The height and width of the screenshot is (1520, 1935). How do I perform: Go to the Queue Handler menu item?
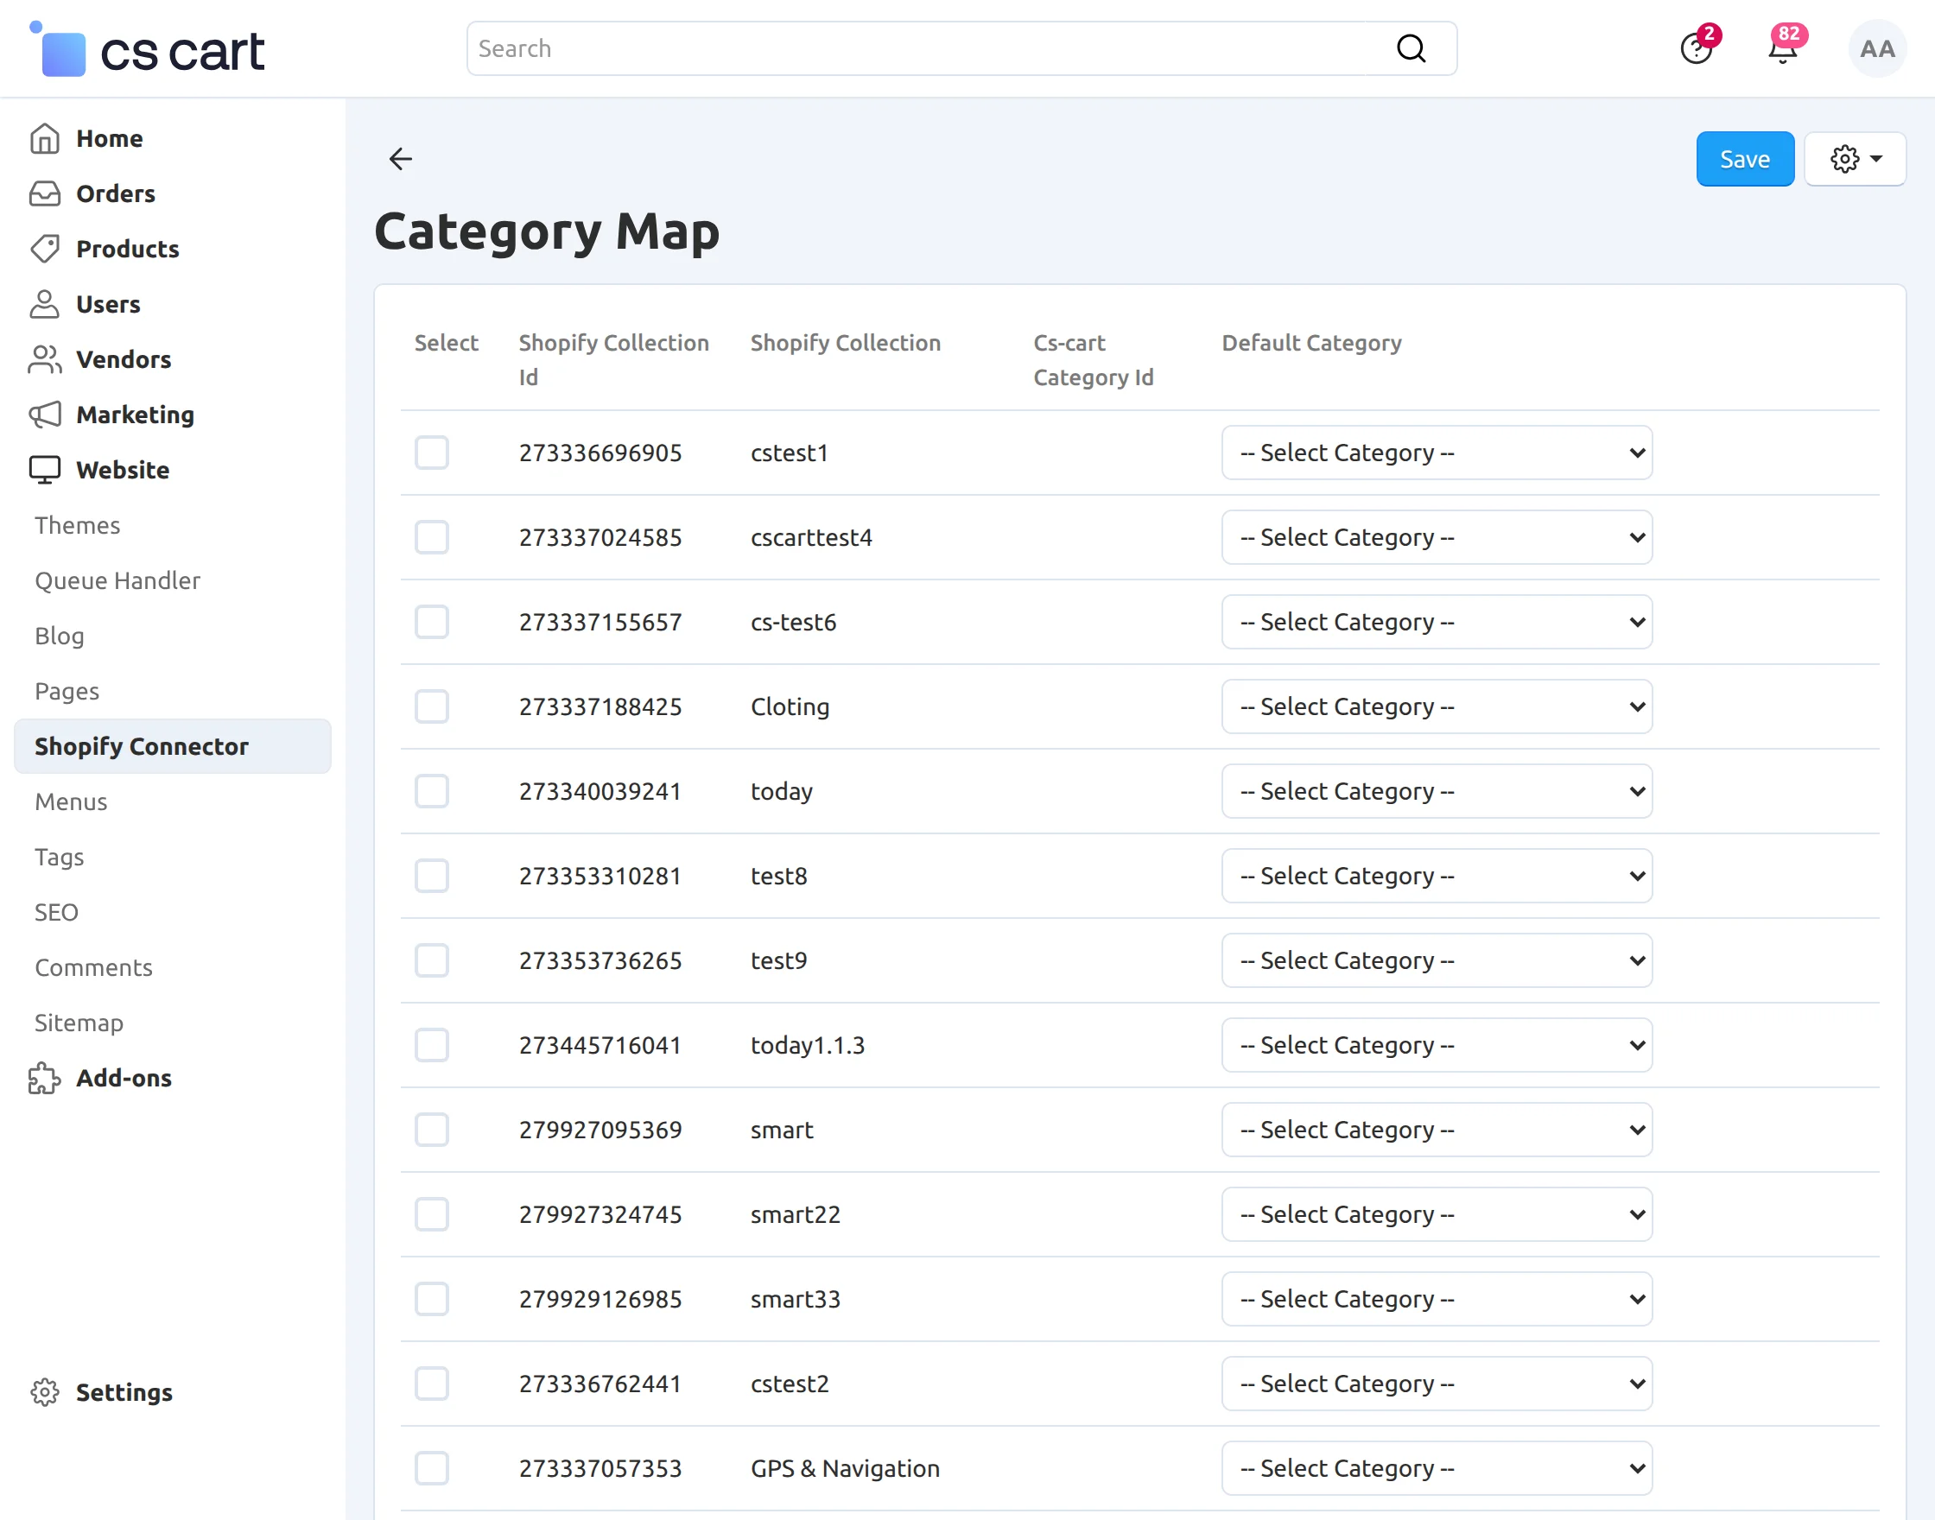pyautogui.click(x=117, y=580)
